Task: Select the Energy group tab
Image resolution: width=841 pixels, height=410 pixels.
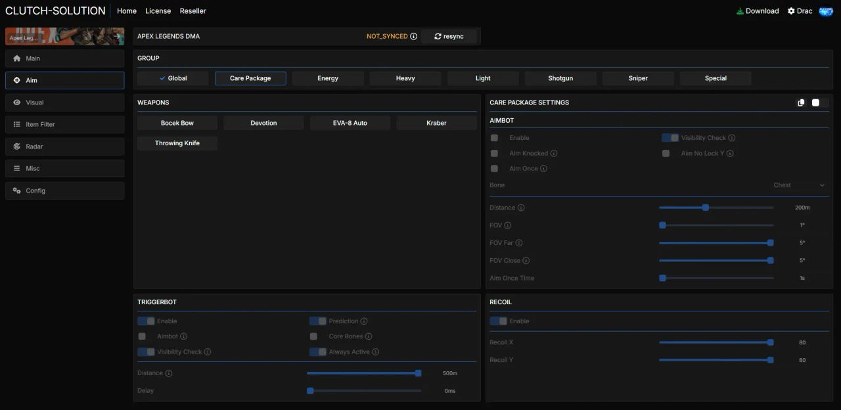Action: (x=328, y=78)
